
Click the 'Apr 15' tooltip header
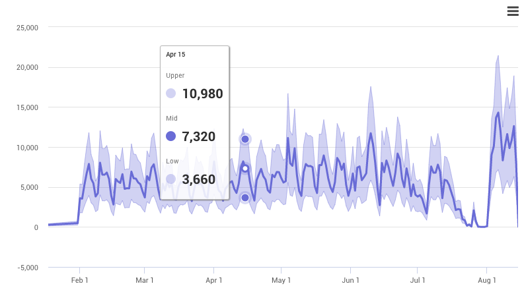tap(176, 54)
